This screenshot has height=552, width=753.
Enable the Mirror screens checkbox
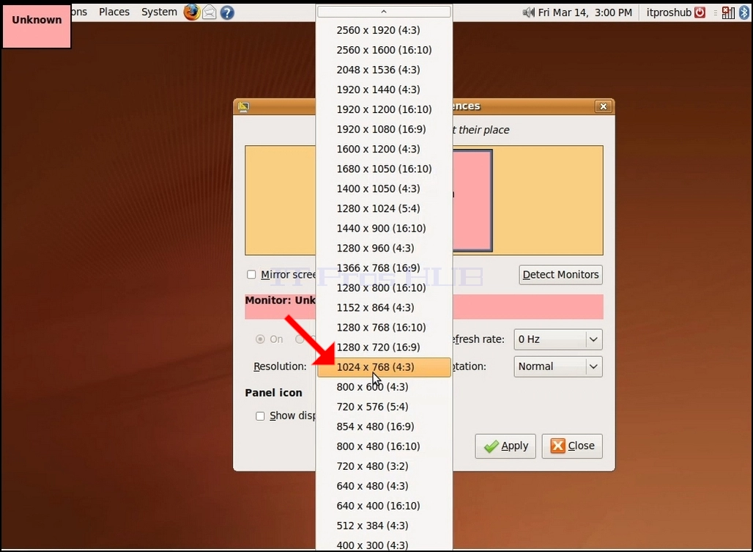pos(251,274)
